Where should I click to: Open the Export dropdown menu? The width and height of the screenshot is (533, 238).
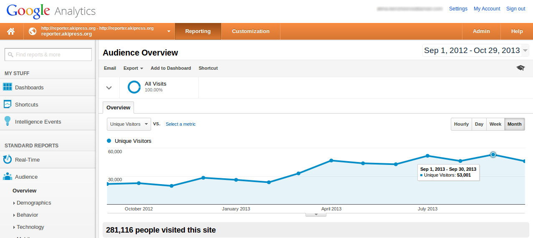coord(133,68)
